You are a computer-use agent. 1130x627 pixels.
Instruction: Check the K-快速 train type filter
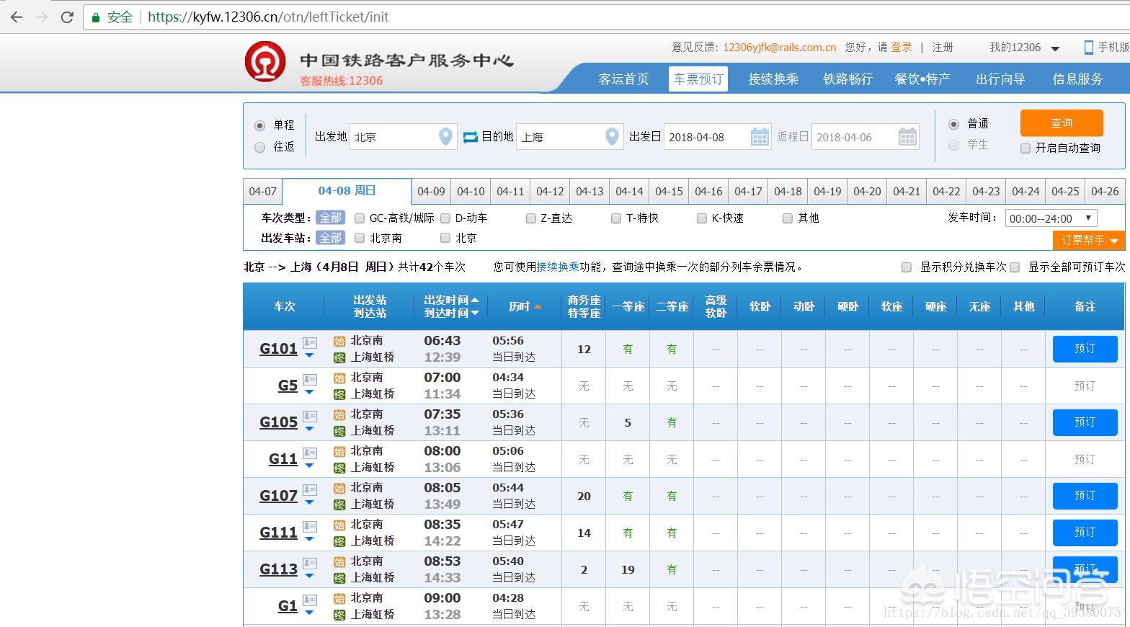[x=702, y=218]
